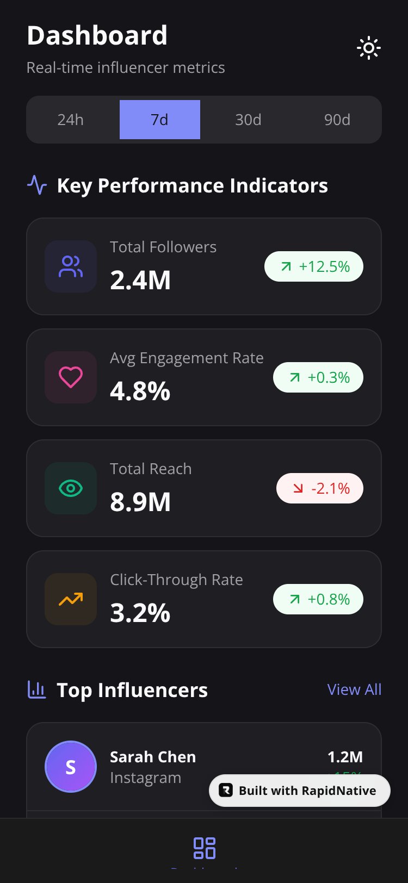Click the -2.1% reach change badge
The image size is (408, 883).
pyautogui.click(x=320, y=488)
